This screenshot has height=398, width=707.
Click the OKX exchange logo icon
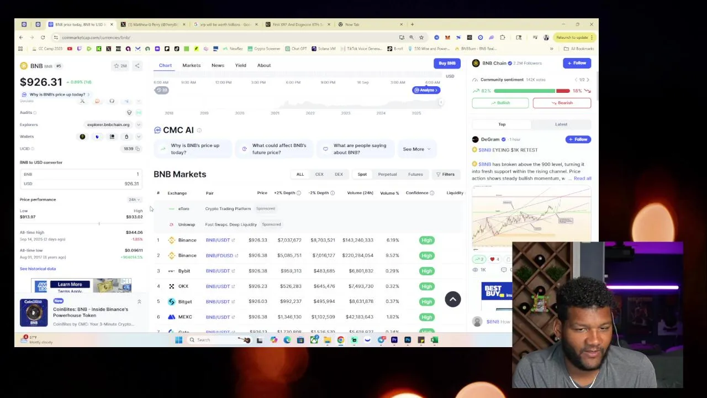[171, 286]
